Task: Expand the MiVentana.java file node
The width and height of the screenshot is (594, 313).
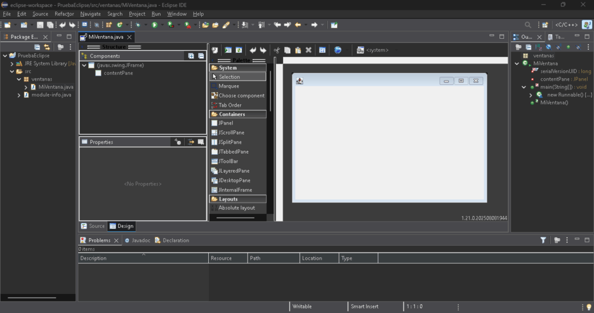Action: coord(26,87)
